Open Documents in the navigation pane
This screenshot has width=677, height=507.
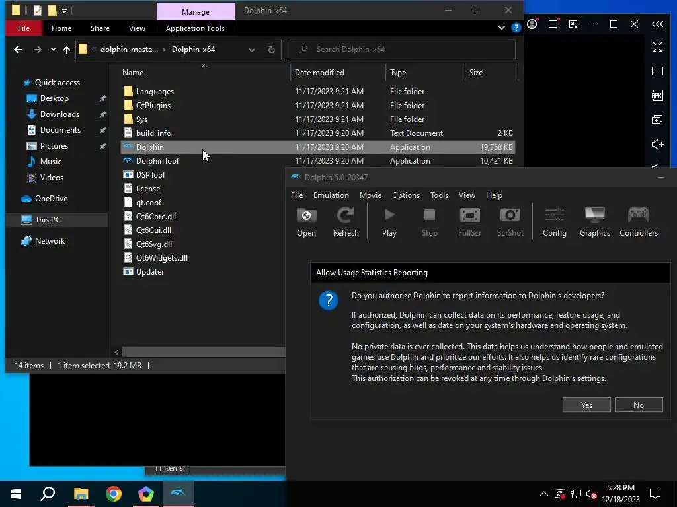(x=60, y=130)
